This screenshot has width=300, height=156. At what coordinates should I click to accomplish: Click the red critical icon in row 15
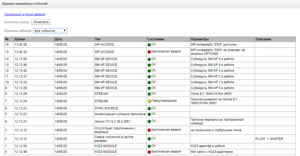[149, 52]
